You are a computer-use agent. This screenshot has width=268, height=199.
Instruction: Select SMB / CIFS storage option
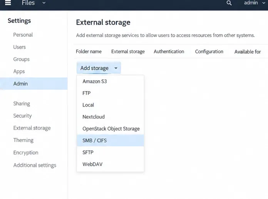(111, 141)
